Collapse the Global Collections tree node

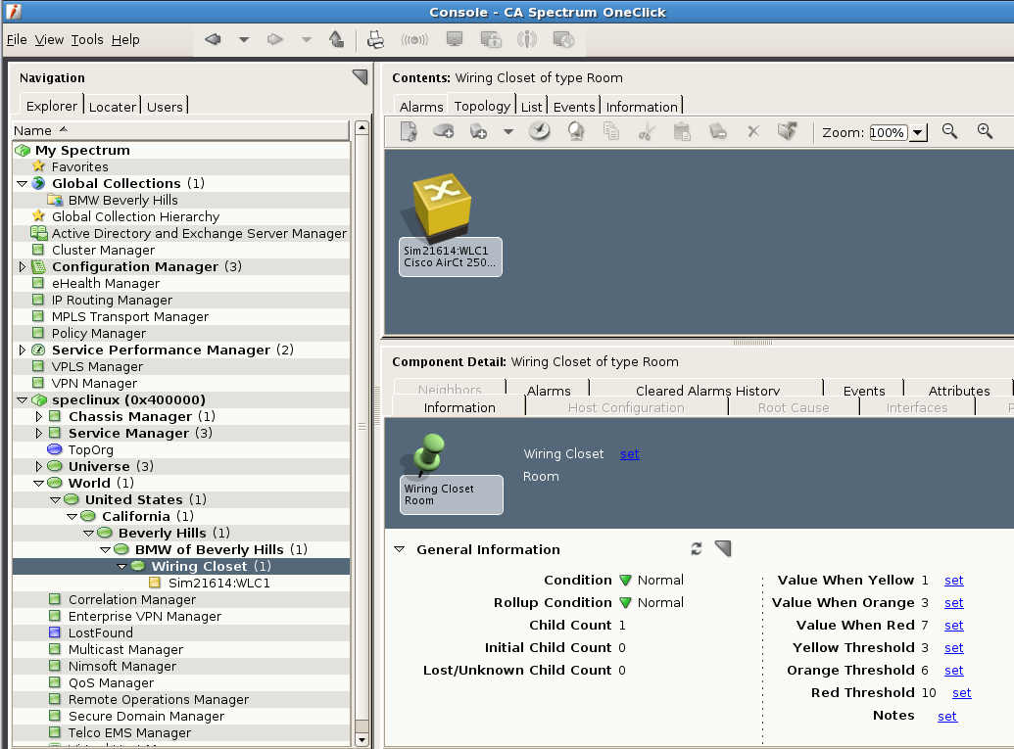(22, 183)
